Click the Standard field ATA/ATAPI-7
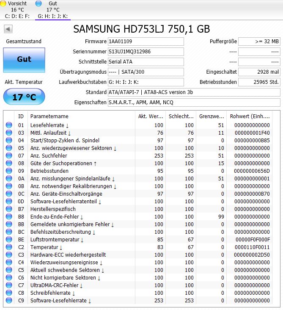The height and width of the screenshot is (310, 283). coord(194,92)
